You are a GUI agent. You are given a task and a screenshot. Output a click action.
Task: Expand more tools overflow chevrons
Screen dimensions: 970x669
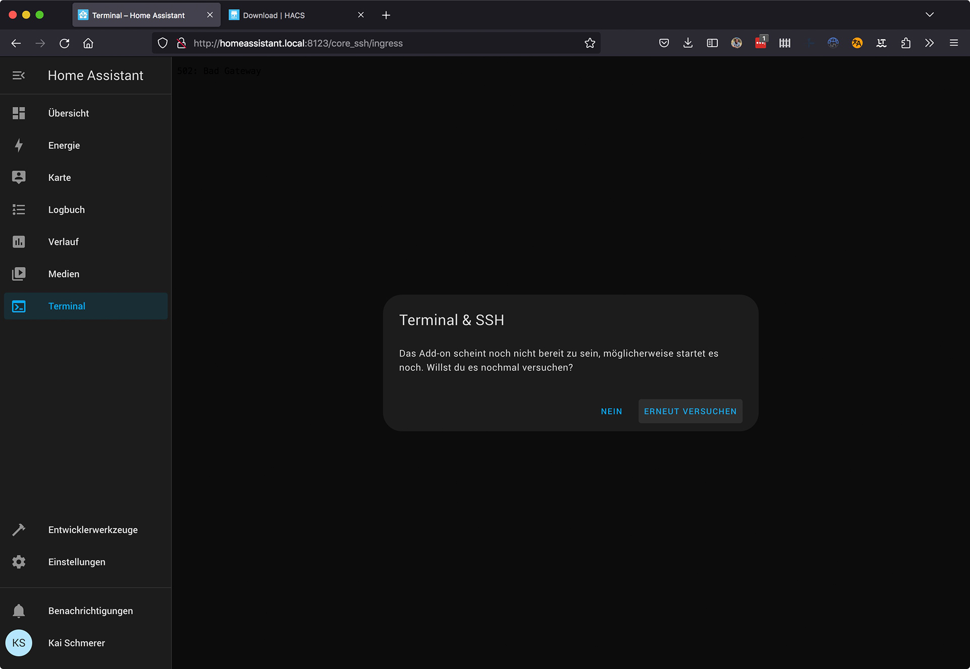click(929, 43)
